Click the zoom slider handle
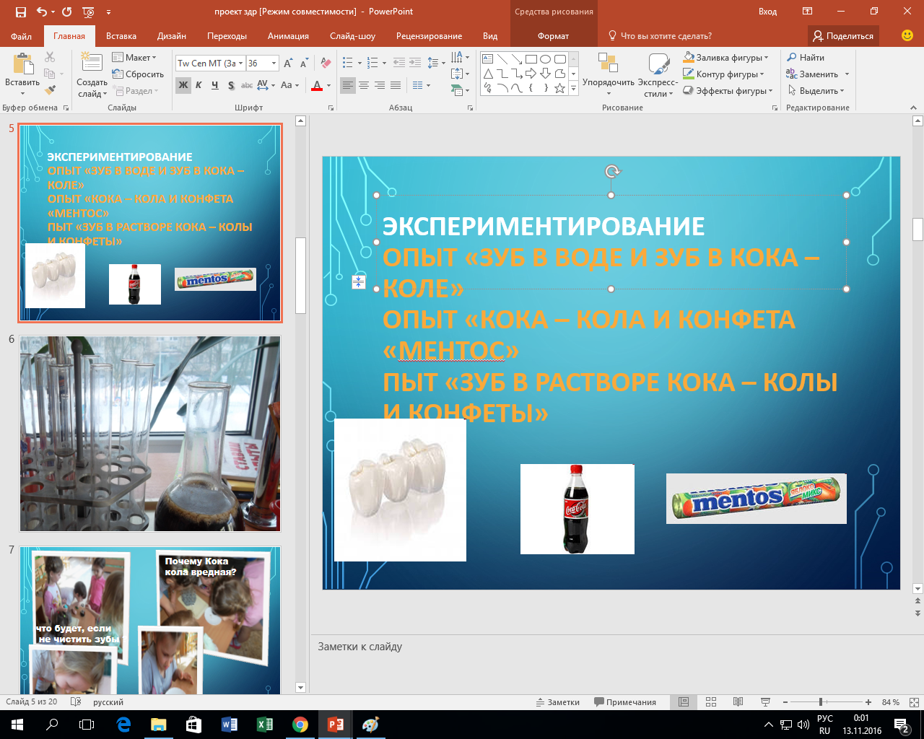 (x=821, y=702)
